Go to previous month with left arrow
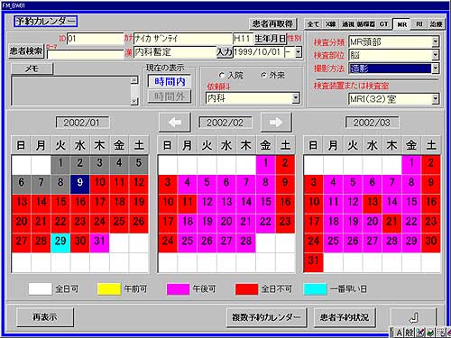Viewport: 451px width, 338px height. tap(175, 123)
